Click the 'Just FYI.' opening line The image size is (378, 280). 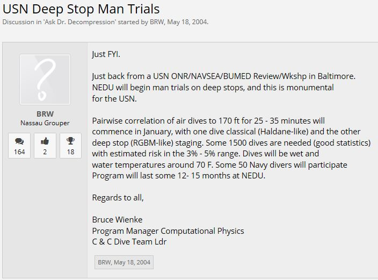click(110, 54)
